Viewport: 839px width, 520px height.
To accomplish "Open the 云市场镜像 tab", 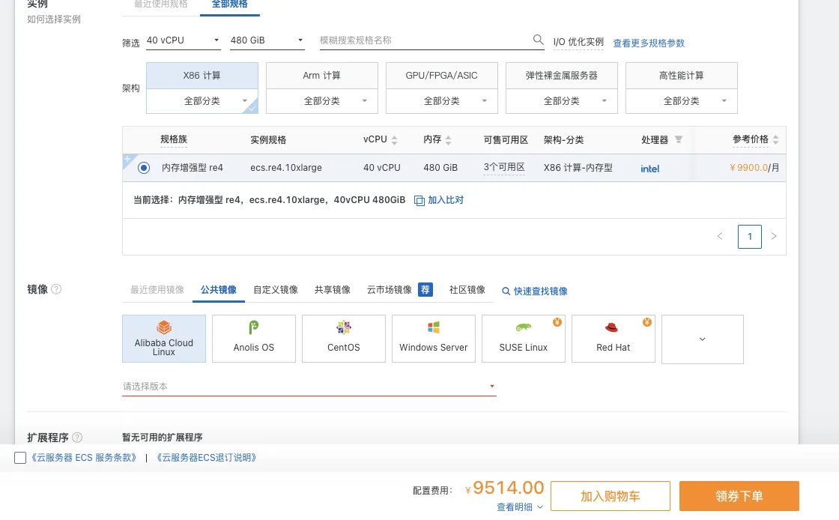I will [x=390, y=289].
